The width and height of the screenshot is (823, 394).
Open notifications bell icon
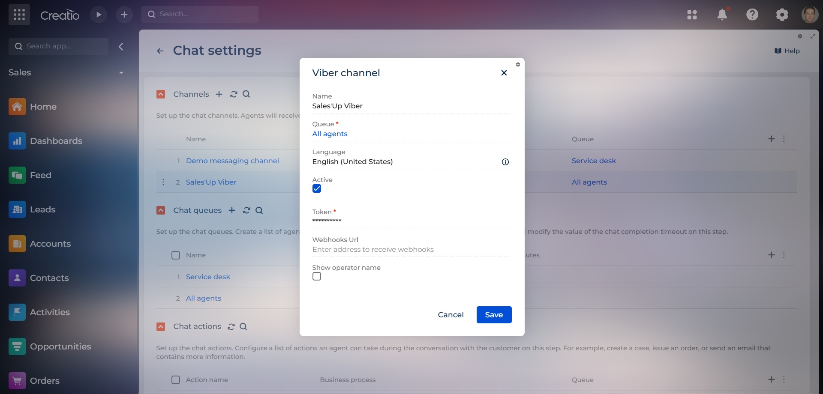[x=722, y=14]
